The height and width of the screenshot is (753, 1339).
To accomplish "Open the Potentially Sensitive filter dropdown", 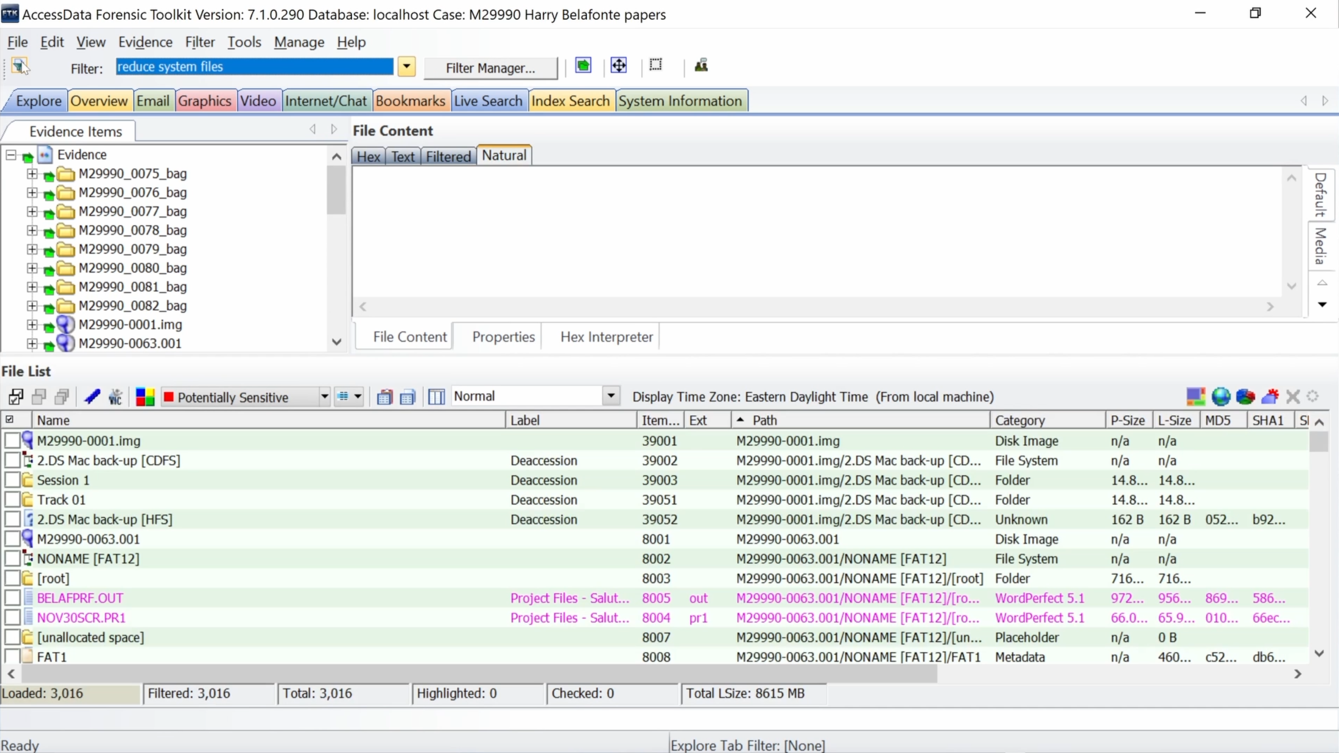I will [323, 396].
